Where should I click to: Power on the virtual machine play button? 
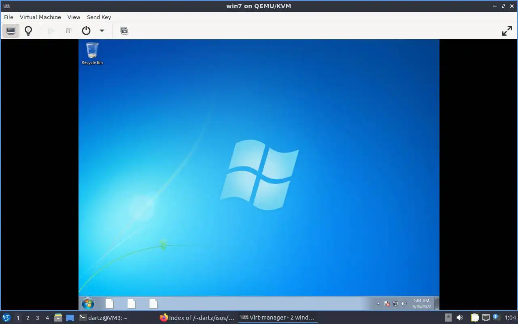[51, 31]
